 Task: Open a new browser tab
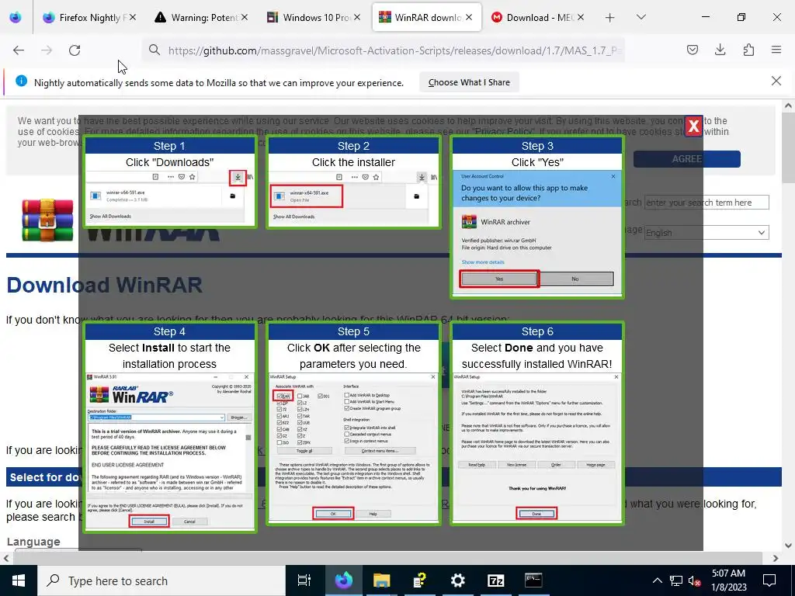pos(610,18)
